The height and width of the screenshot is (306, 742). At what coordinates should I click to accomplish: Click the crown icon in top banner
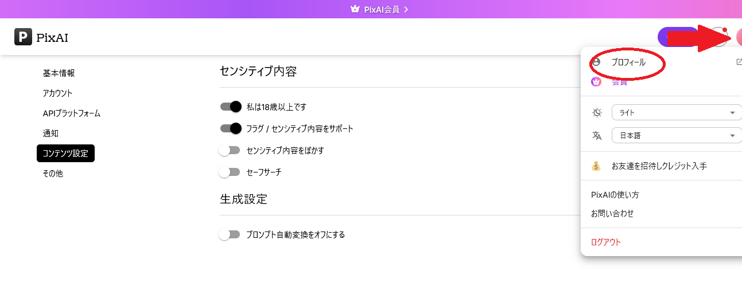tap(355, 9)
